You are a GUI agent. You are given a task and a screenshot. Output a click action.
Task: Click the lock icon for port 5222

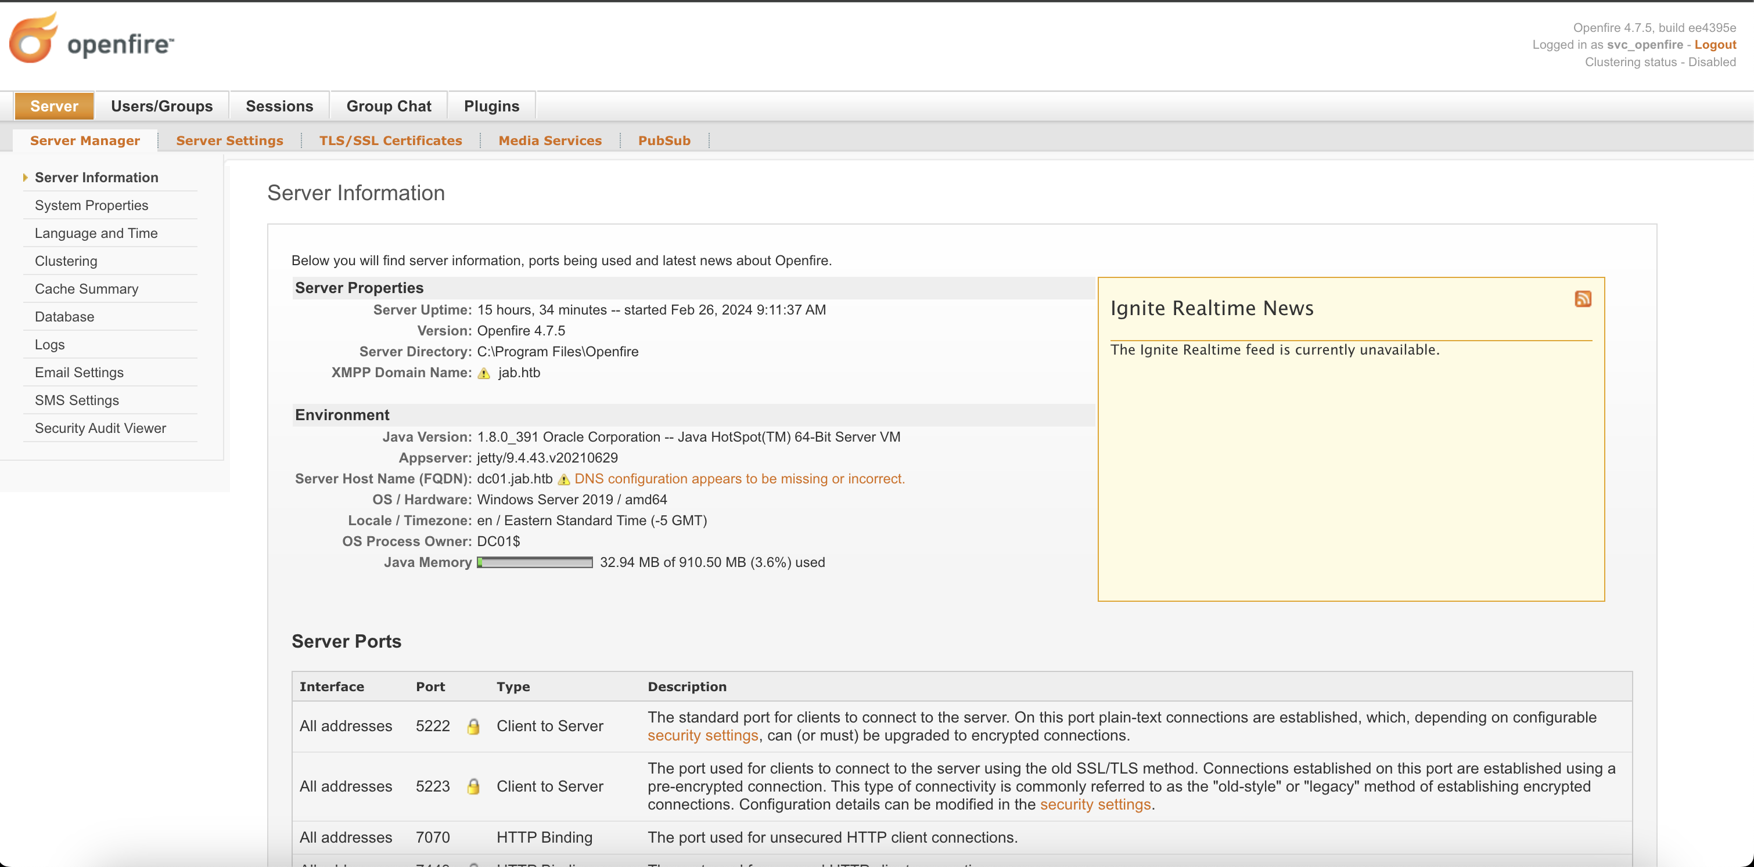point(473,727)
